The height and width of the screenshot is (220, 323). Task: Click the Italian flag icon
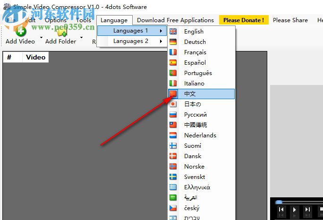173,83
